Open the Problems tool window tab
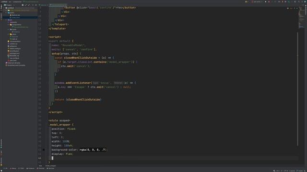Image resolution: width=307 pixels, height=172 pixels. coord(30,168)
